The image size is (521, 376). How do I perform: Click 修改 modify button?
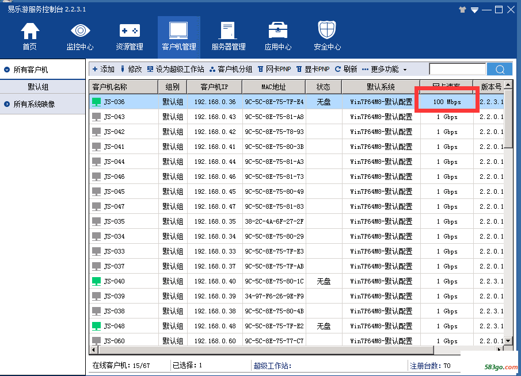(131, 69)
